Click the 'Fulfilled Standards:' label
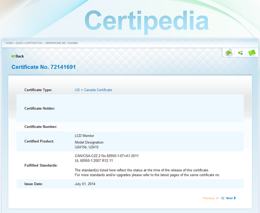Image resolution: width=260 pixels, height=213 pixels. (41, 166)
